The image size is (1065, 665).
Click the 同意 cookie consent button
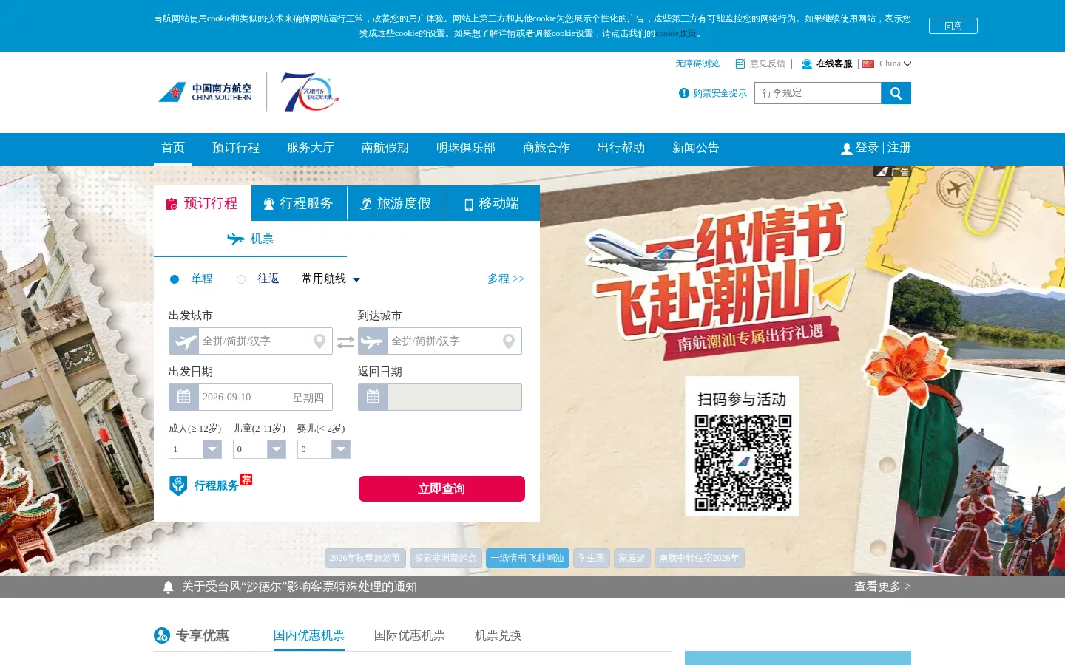point(953,26)
